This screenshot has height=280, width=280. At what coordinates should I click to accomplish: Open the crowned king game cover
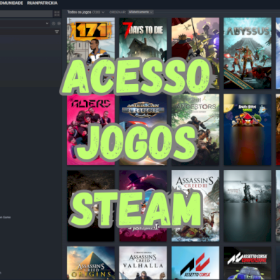pyautogui.click(x=195, y=53)
